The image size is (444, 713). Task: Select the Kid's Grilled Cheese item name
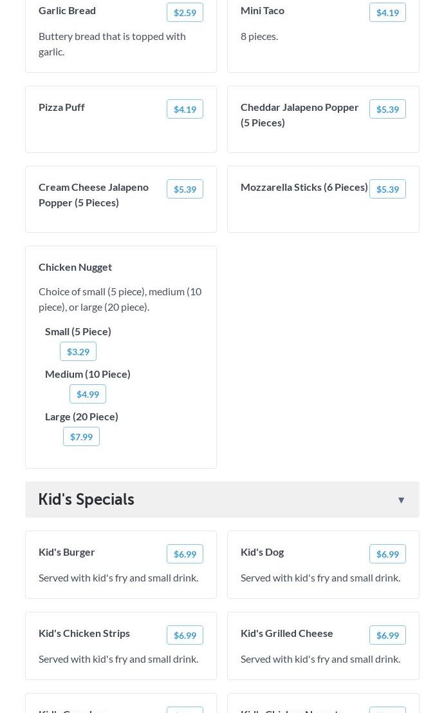(287, 633)
